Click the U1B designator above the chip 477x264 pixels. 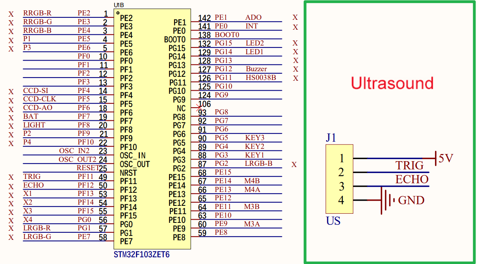(118, 5)
